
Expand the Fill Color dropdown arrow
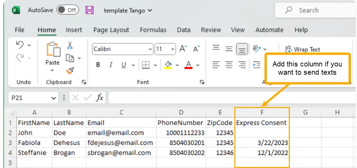click(177, 65)
